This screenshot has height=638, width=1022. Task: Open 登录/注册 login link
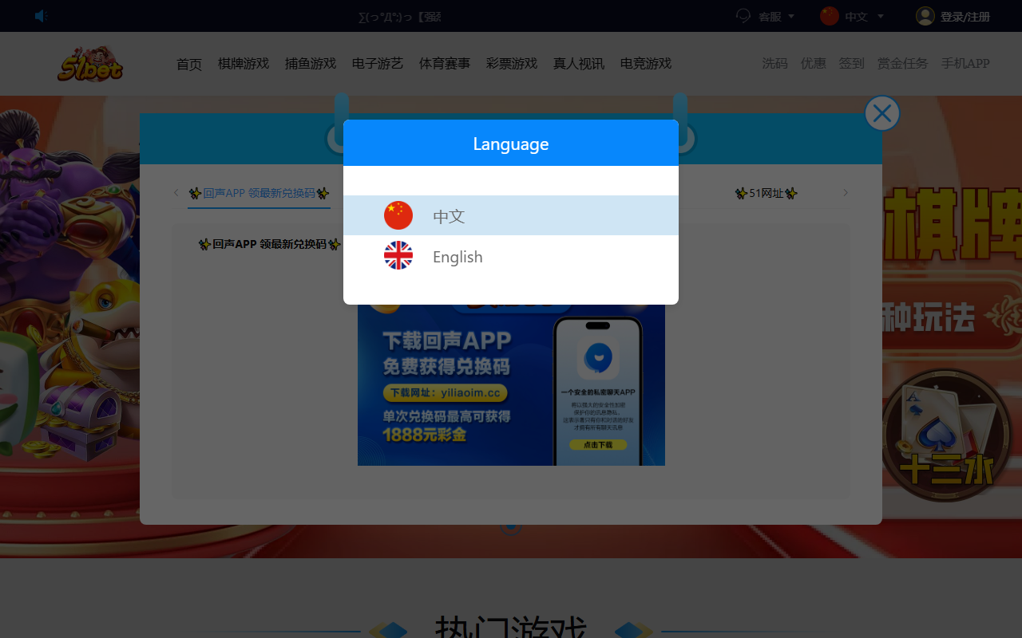click(x=965, y=17)
